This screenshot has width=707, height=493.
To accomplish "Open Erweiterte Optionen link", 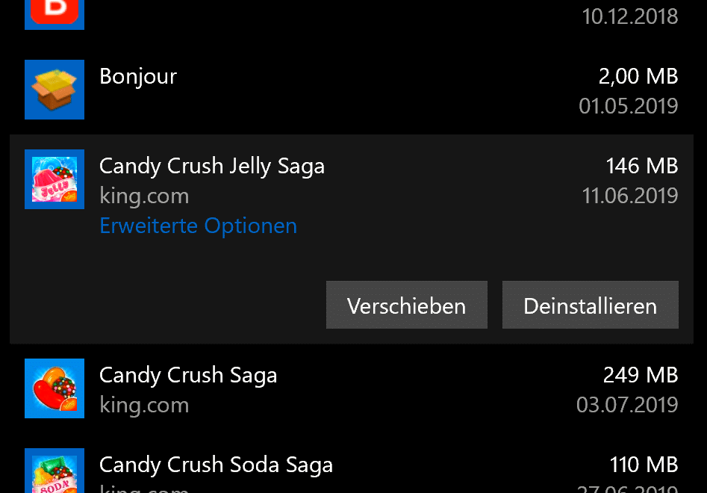I will pyautogui.click(x=198, y=226).
